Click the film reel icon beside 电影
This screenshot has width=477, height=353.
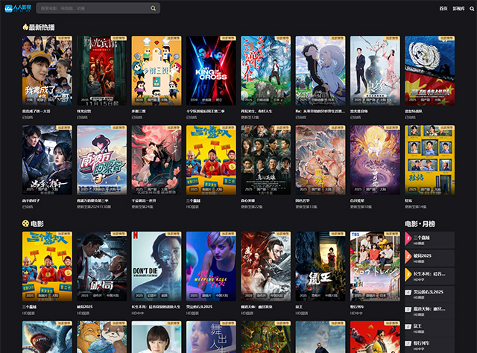coord(25,223)
